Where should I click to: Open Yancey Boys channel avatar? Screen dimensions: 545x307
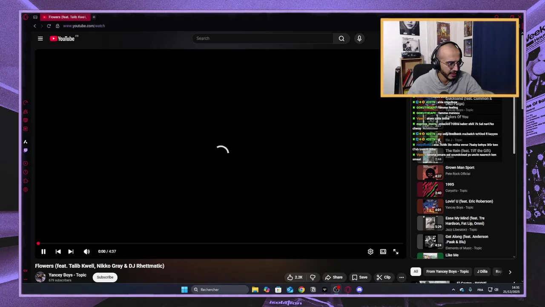click(x=40, y=277)
